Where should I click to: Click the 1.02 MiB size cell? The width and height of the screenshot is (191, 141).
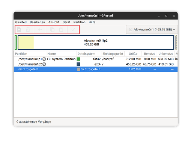[x=135, y=69]
